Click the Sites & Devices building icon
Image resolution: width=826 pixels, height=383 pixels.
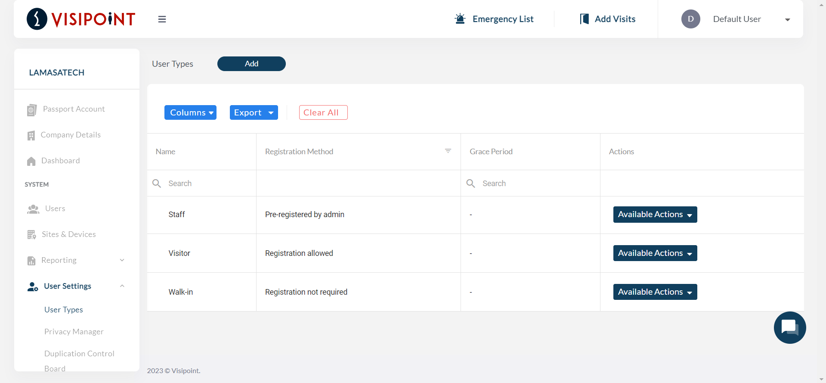pos(31,235)
